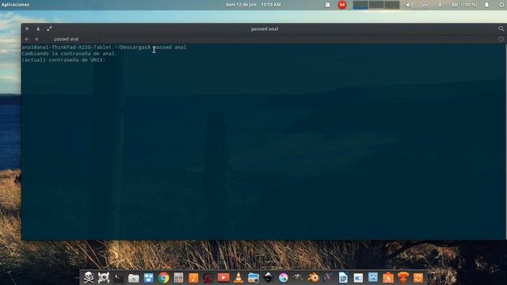Close the terminal window
This screenshot has height=285, width=507.
coord(27,28)
